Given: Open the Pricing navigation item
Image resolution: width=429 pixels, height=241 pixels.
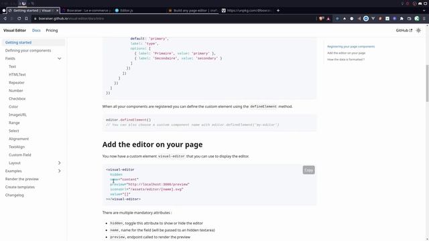Looking at the screenshot, I should click(52, 30).
